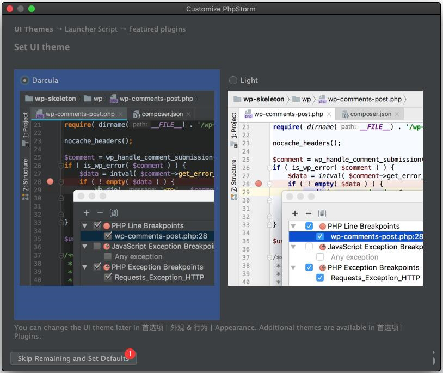Screen dimensions: 443x373
Task: Fold code block at line 26 in Light preview
Action: click(269, 168)
